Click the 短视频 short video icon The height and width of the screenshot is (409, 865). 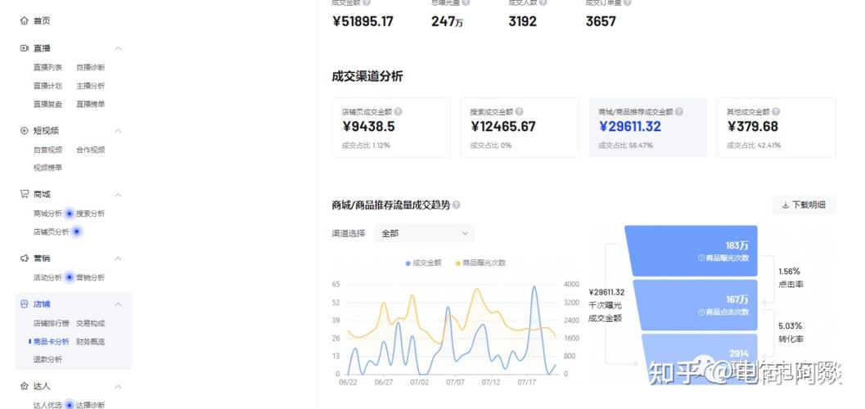24,131
